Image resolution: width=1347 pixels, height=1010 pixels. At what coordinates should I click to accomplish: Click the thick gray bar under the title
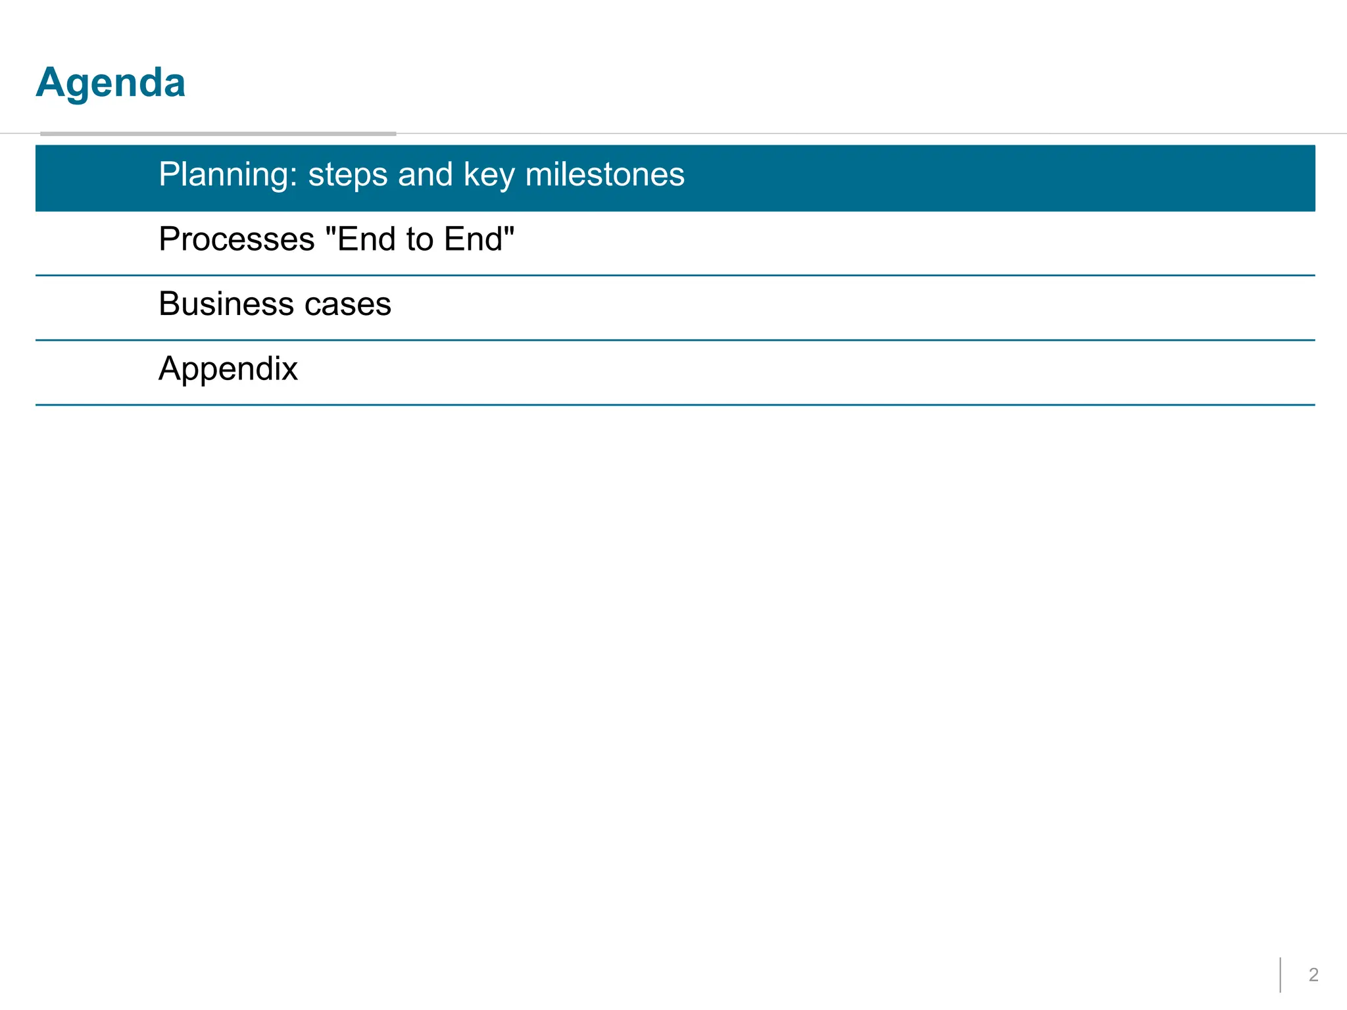coord(218,133)
